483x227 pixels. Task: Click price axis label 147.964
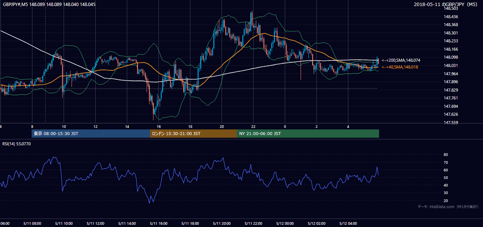coord(450,73)
